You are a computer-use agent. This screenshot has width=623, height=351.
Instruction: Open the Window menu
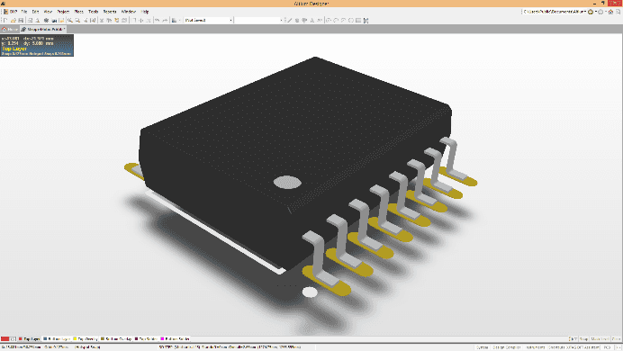pyautogui.click(x=129, y=12)
